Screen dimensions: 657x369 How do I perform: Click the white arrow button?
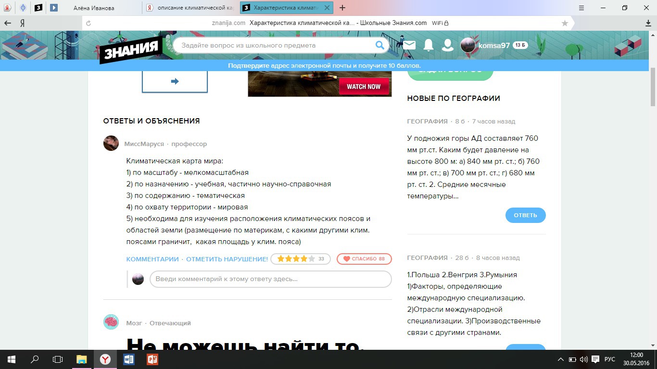pyautogui.click(x=175, y=81)
